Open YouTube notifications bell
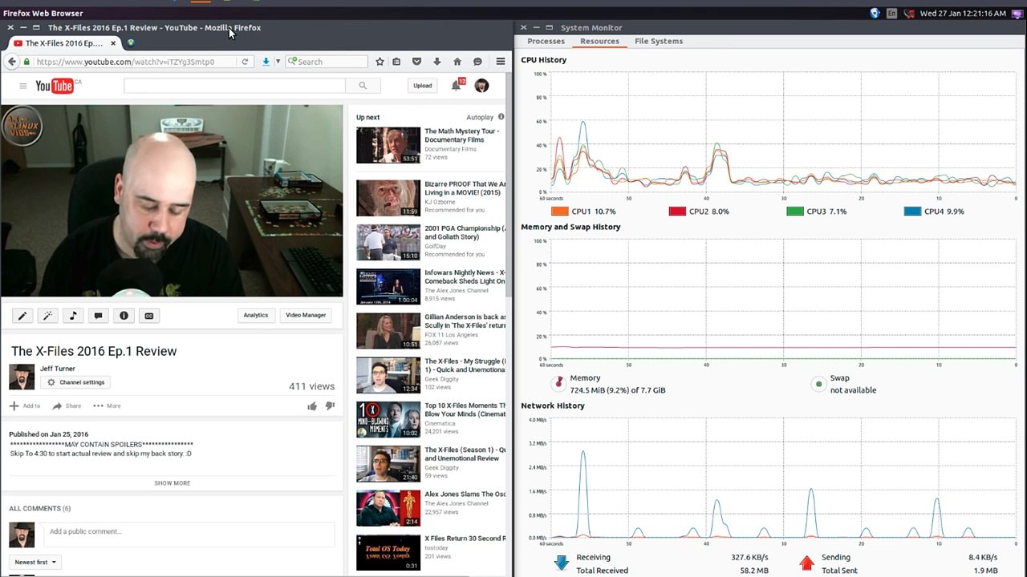Viewport: 1027px width, 577px height. click(x=457, y=85)
